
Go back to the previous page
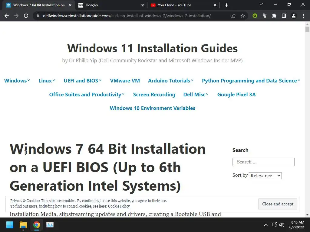tap(7, 16)
